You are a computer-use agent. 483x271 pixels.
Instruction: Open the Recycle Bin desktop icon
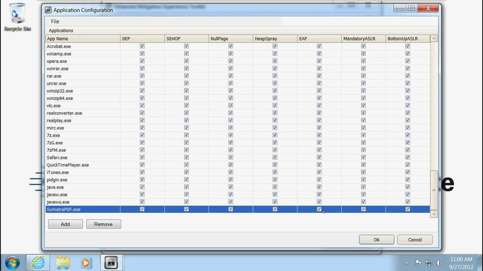pos(17,17)
